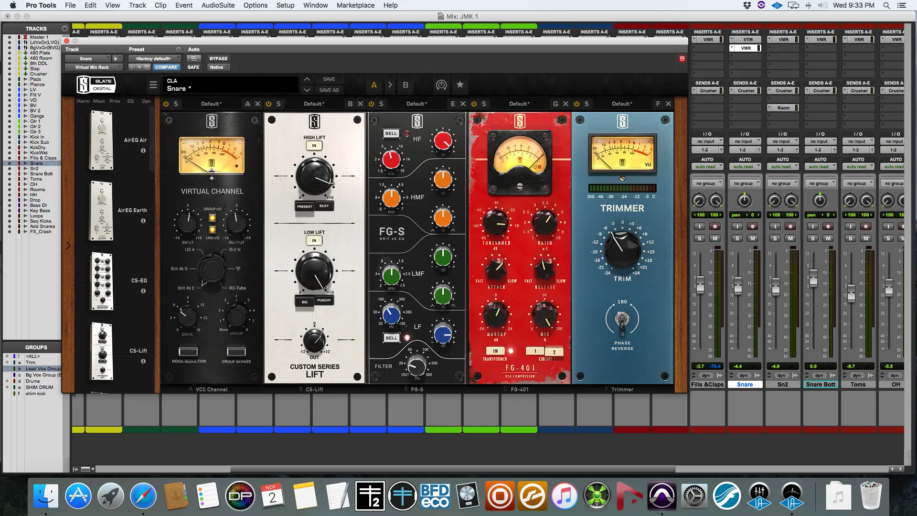Click the star favorite icon in rack header
The width and height of the screenshot is (917, 516).
click(x=460, y=85)
